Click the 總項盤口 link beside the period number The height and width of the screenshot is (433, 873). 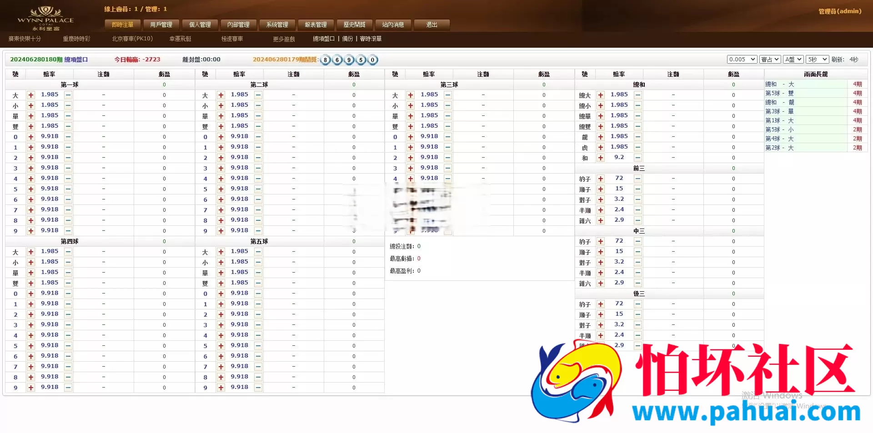(76, 60)
